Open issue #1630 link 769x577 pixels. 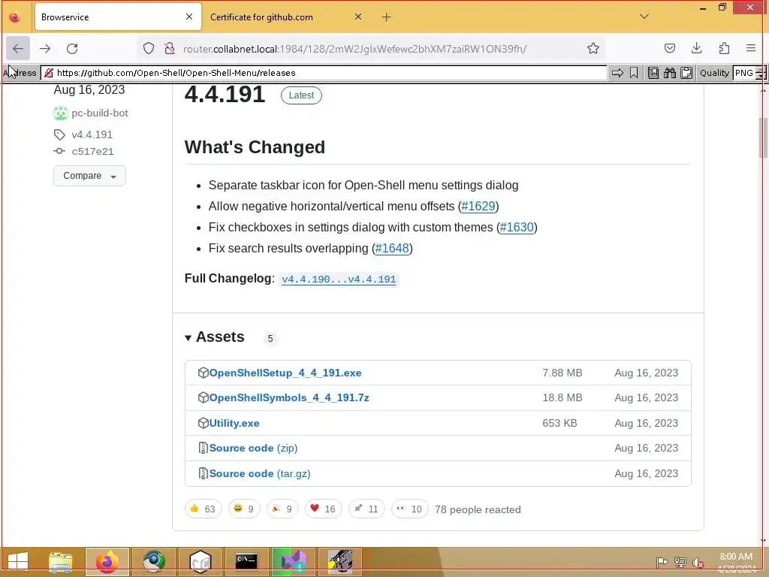(x=517, y=227)
